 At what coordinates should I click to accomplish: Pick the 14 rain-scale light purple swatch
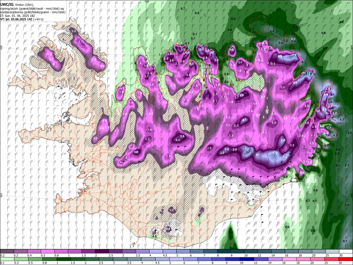275,259
